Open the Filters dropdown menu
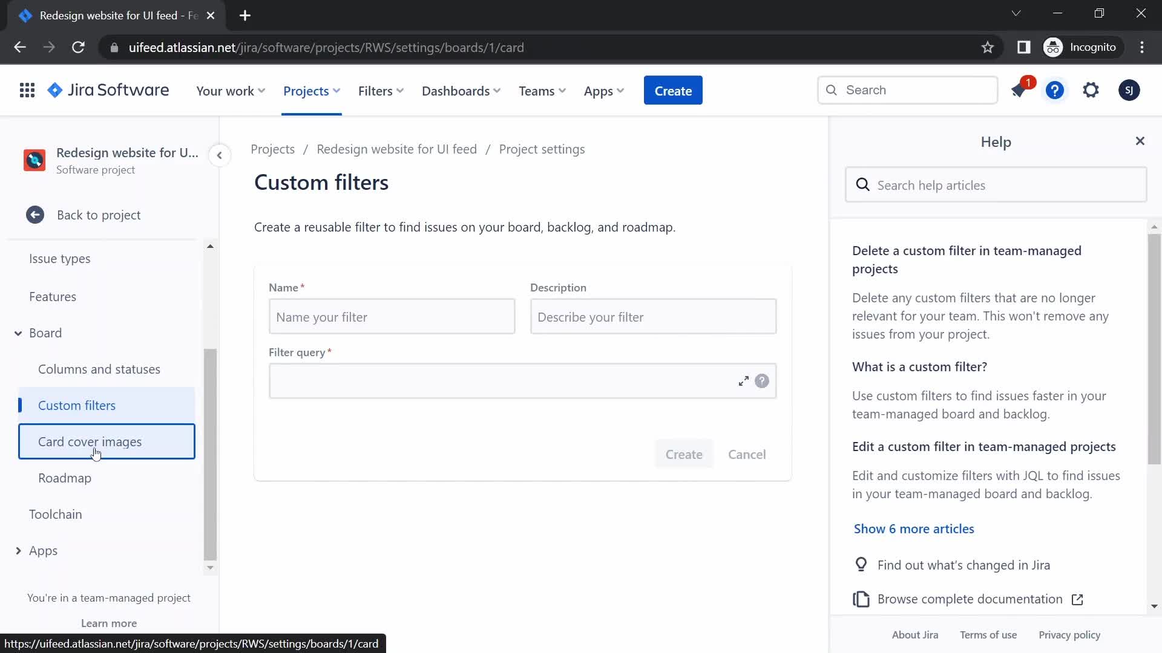 [381, 91]
